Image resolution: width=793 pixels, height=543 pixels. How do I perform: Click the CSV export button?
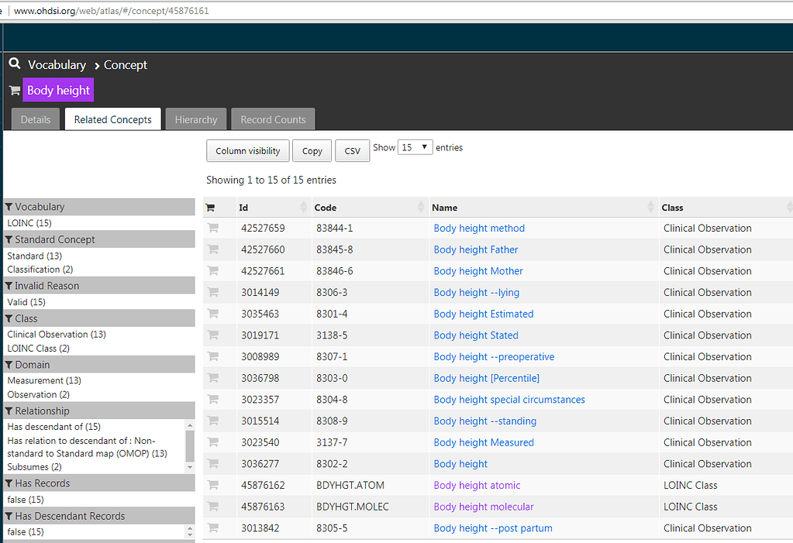[x=352, y=150]
